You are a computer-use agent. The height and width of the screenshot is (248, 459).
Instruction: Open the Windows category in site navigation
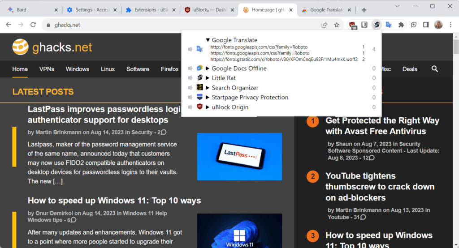77,69
